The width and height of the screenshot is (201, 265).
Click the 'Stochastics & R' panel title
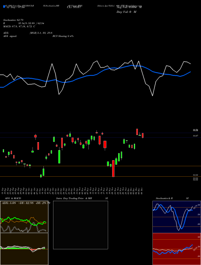tap(164, 198)
